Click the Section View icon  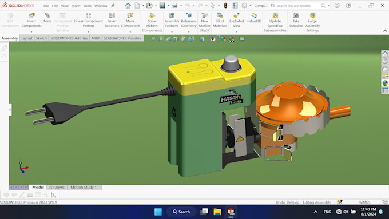click(176, 39)
